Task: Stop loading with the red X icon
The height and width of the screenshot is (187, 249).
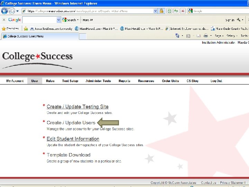Action: tap(183, 11)
